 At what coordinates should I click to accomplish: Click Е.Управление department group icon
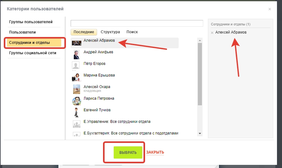(76, 124)
